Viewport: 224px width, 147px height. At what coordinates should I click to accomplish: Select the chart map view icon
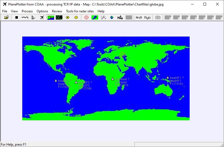click(51, 18)
